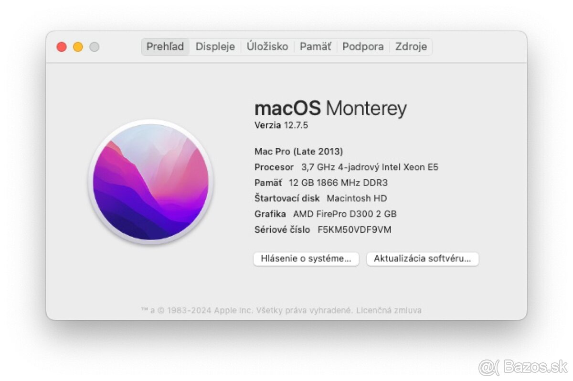
Task: Switch to the Displeje tab
Action: pos(214,46)
